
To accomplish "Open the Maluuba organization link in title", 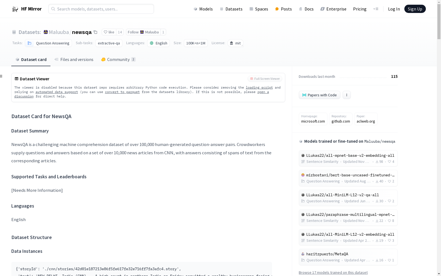I will pyautogui.click(x=59, y=32).
